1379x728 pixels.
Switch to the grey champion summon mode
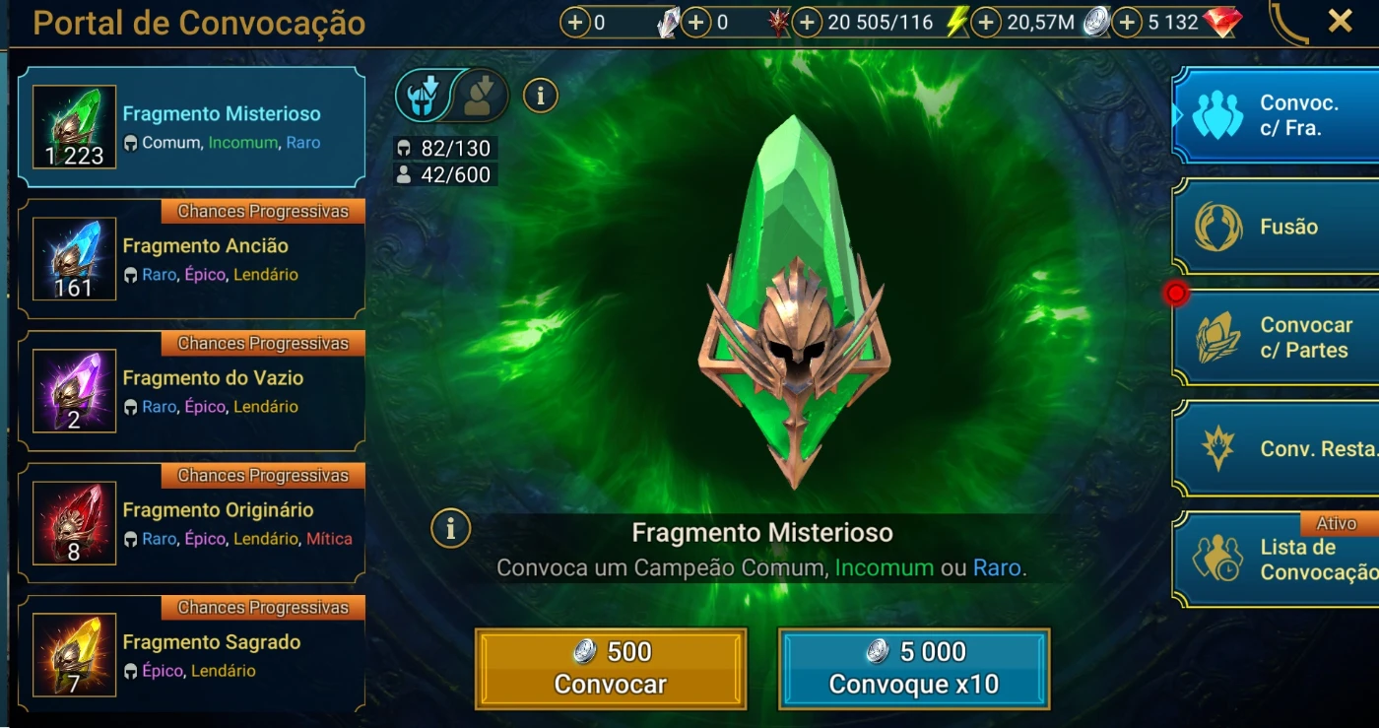[483, 96]
